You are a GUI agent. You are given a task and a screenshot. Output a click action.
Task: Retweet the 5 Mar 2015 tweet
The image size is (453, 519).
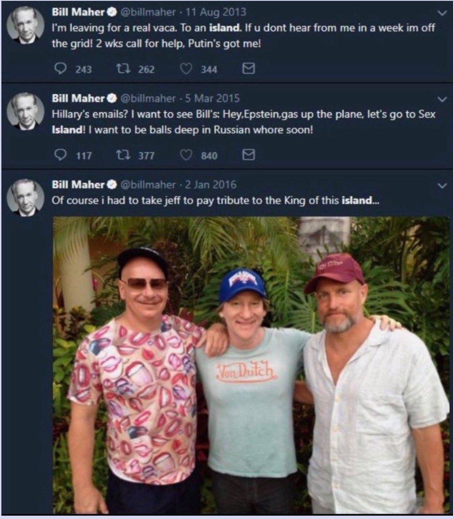(x=121, y=155)
